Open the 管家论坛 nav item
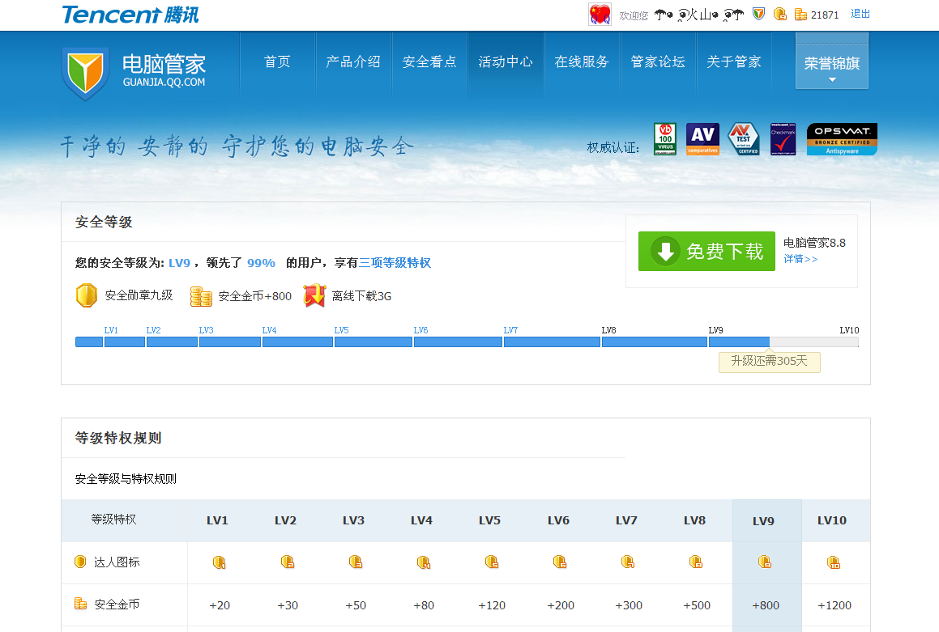The image size is (939, 632). [658, 62]
